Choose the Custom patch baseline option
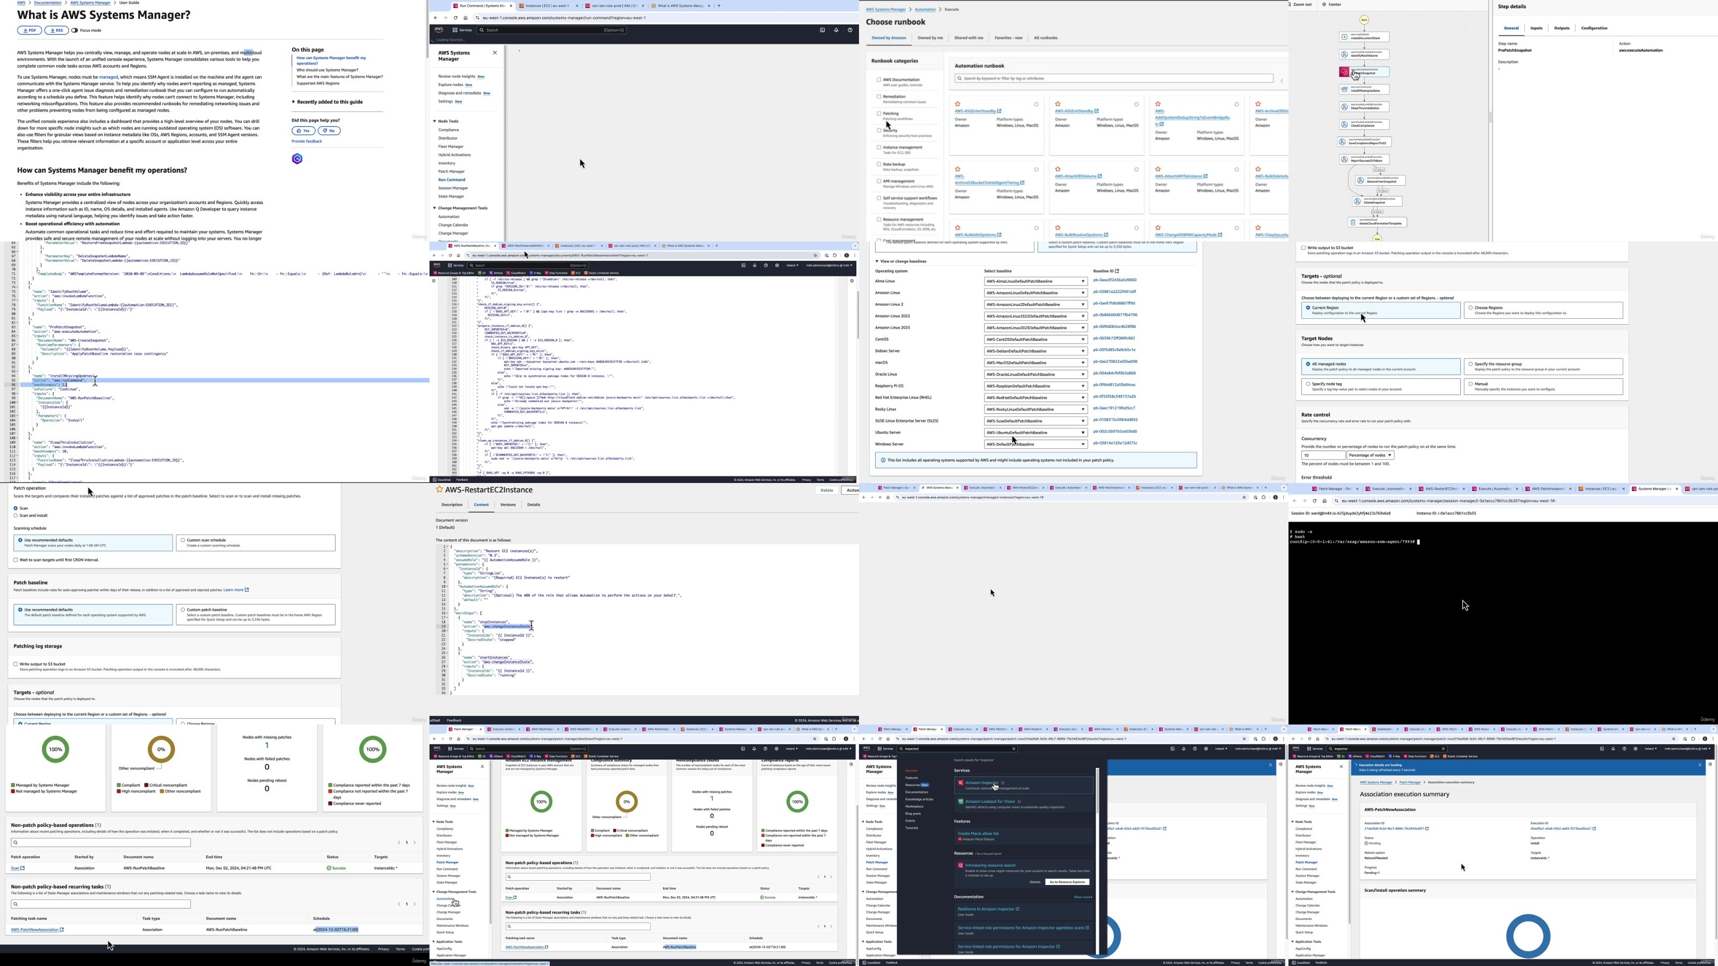Viewport: 1718px width, 966px height. tap(256, 614)
